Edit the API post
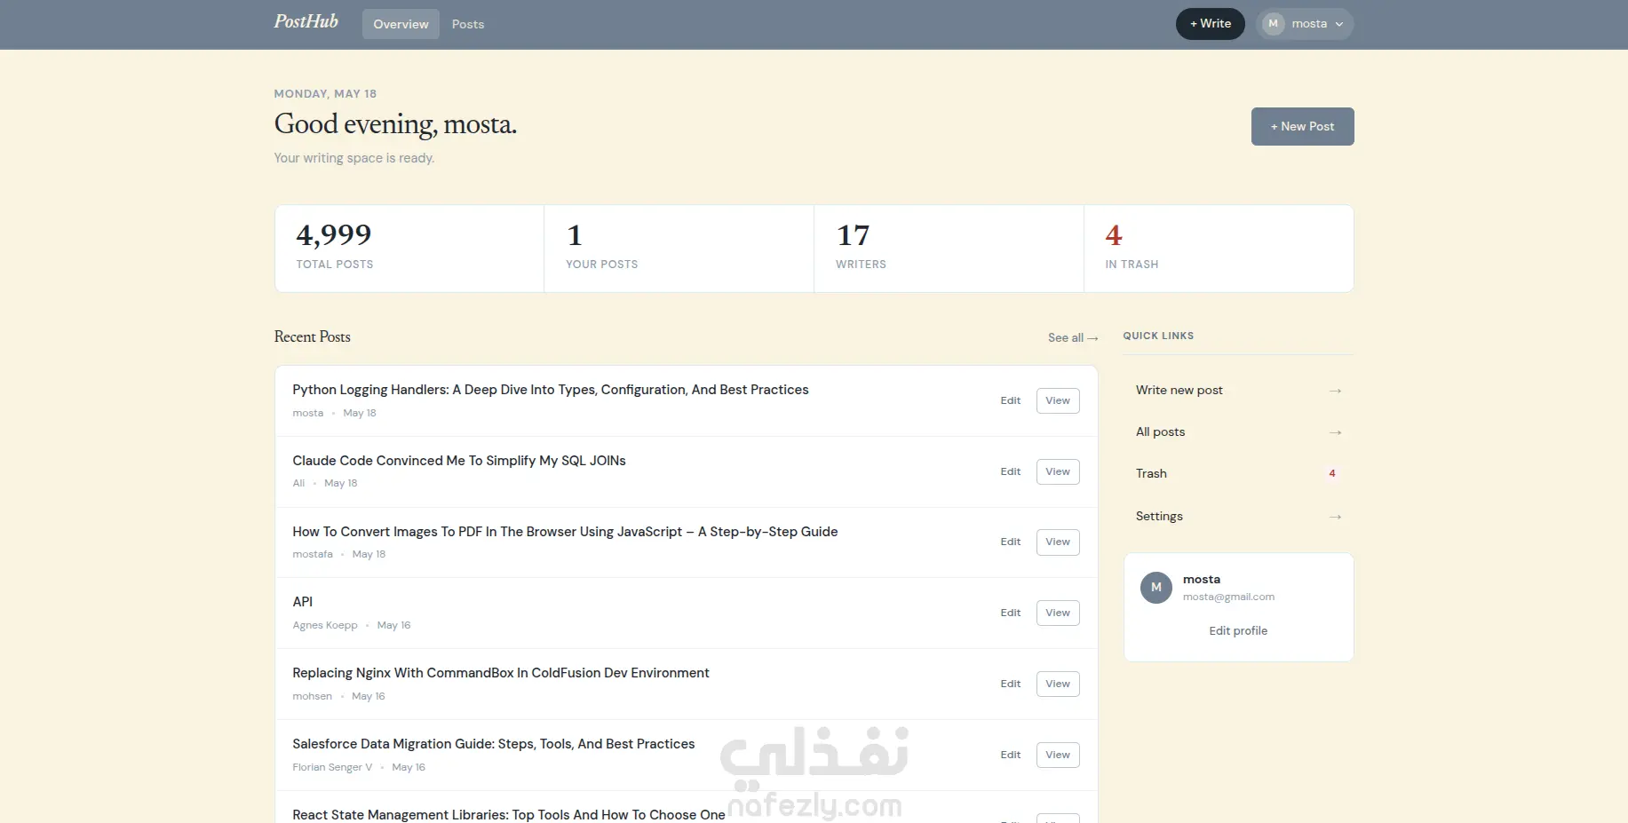 coord(1011,613)
